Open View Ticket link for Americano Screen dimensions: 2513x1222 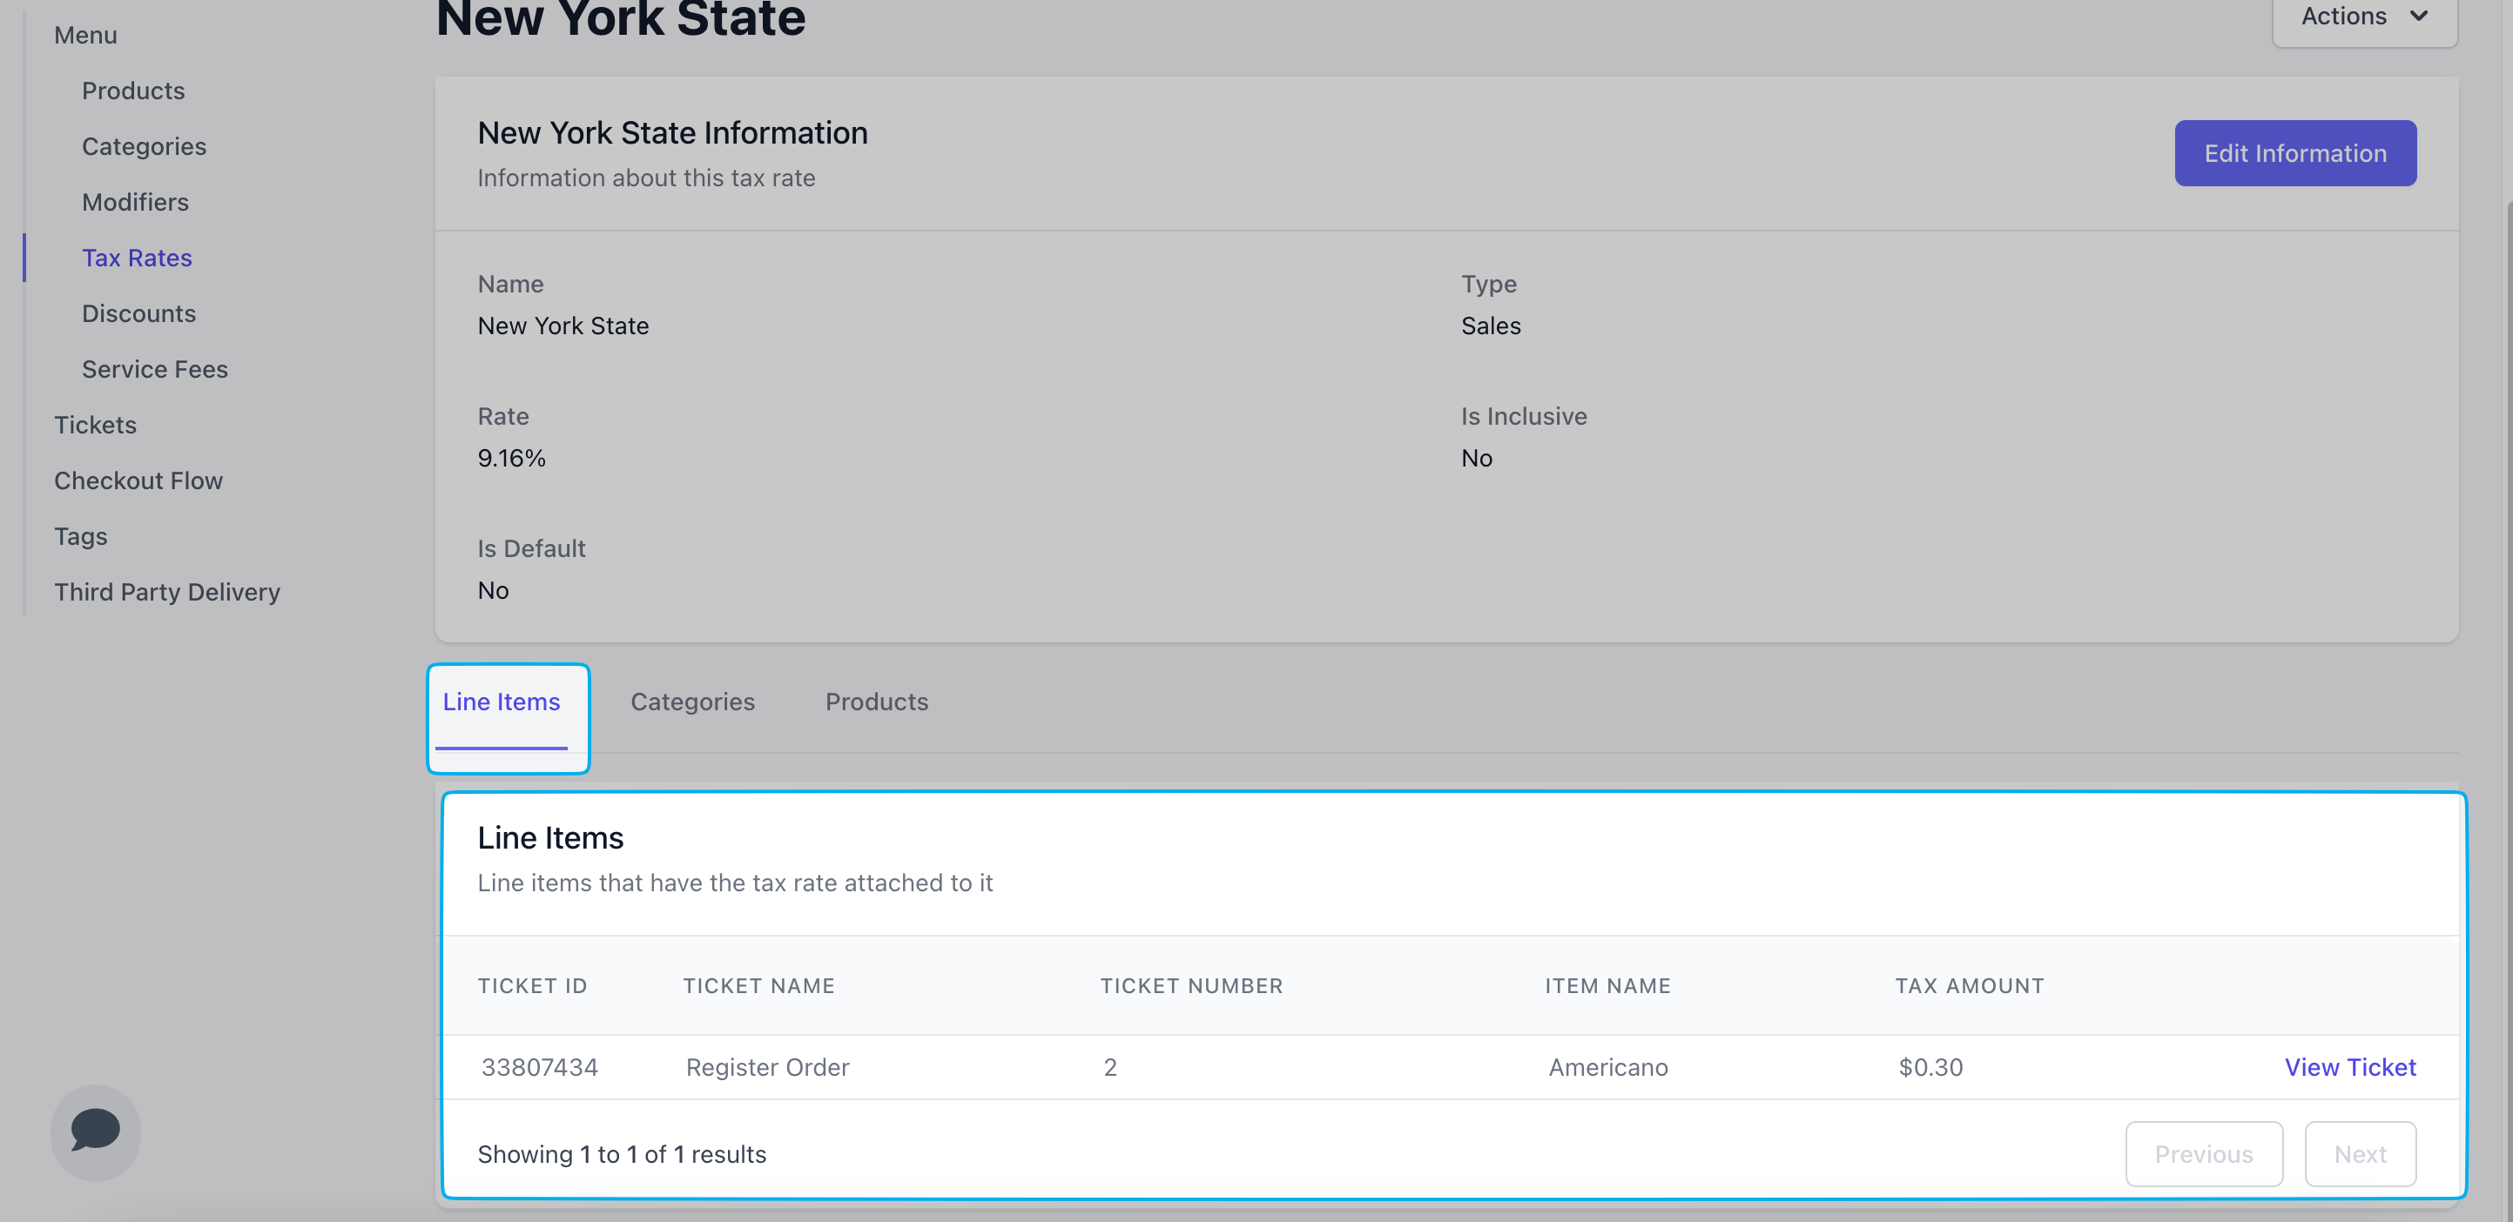point(2349,1067)
